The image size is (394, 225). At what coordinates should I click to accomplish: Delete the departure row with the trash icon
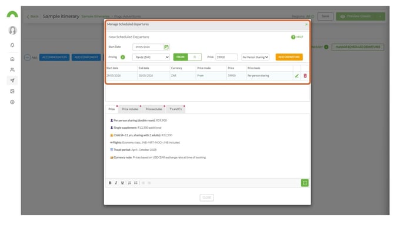pyautogui.click(x=305, y=76)
